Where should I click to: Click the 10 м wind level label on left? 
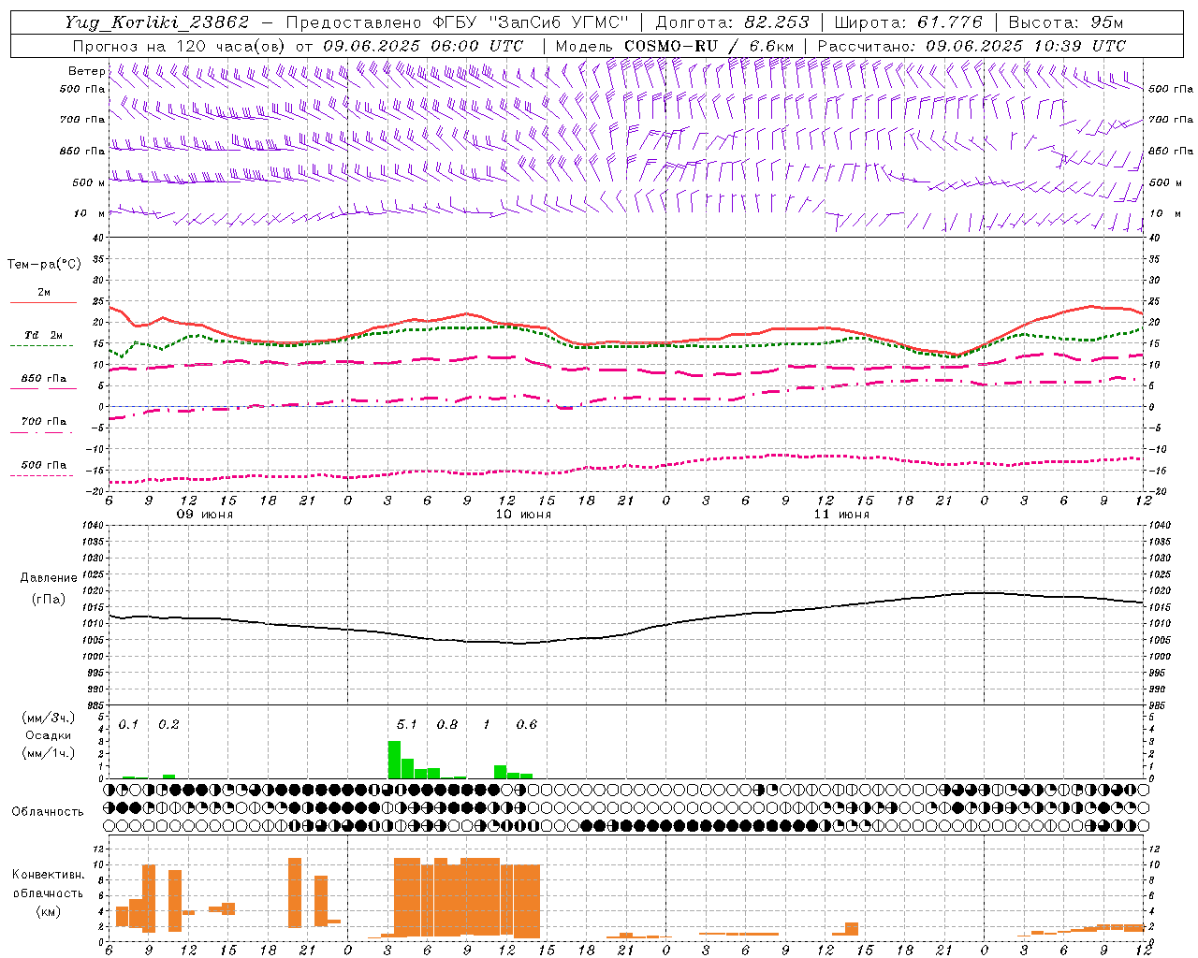pos(90,213)
